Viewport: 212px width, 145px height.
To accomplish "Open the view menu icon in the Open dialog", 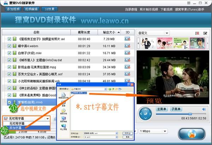I will [x=120, y=89].
